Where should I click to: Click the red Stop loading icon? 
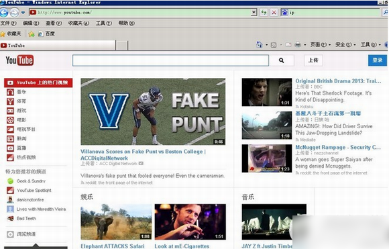point(274,12)
